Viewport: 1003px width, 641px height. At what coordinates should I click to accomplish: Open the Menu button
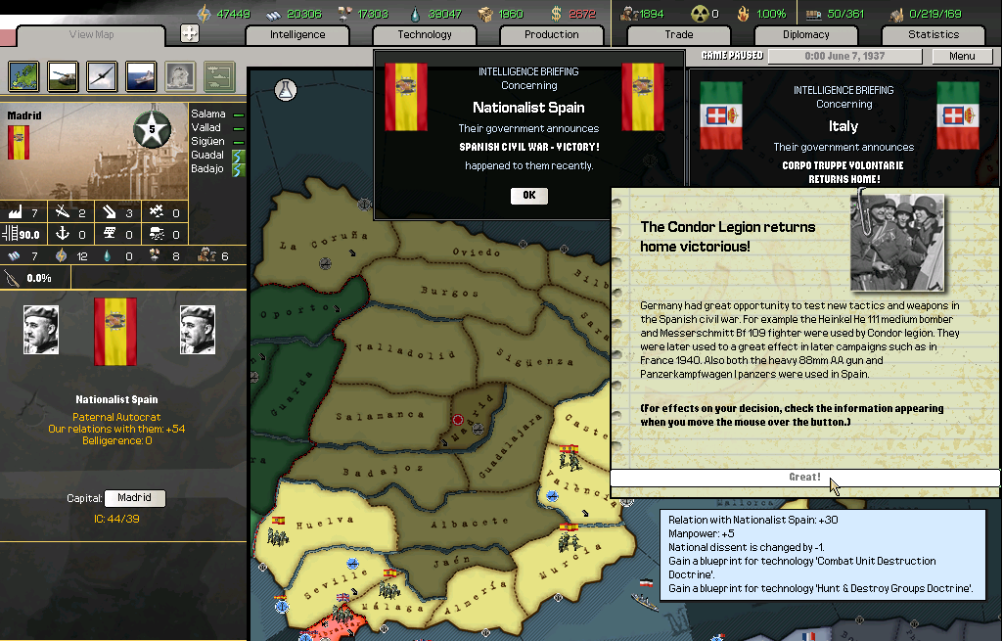[x=962, y=56]
